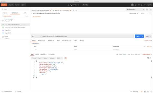Click the wrap lines icon in response toolbar
The image size is (153, 93).
click(x=66, y=58)
